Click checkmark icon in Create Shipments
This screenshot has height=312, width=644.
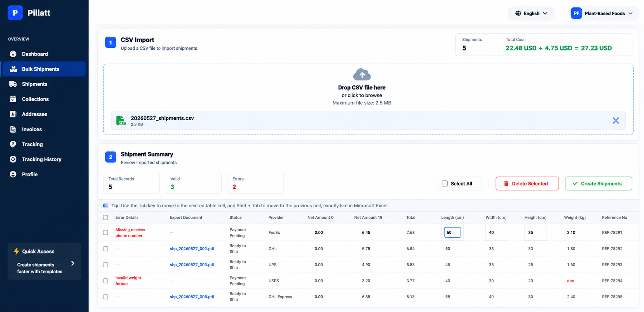pyautogui.click(x=575, y=184)
